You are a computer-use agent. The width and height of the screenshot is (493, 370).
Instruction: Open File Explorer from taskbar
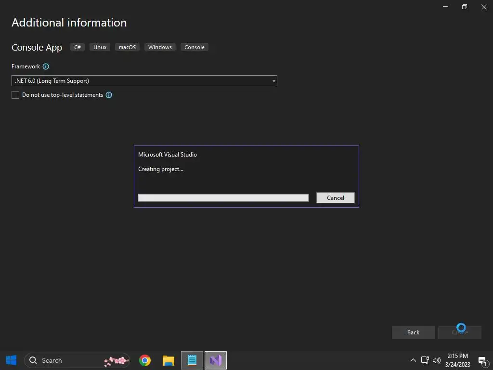pos(169,360)
